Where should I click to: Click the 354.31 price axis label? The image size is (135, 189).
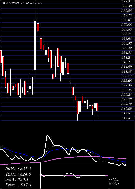[127, 53]
